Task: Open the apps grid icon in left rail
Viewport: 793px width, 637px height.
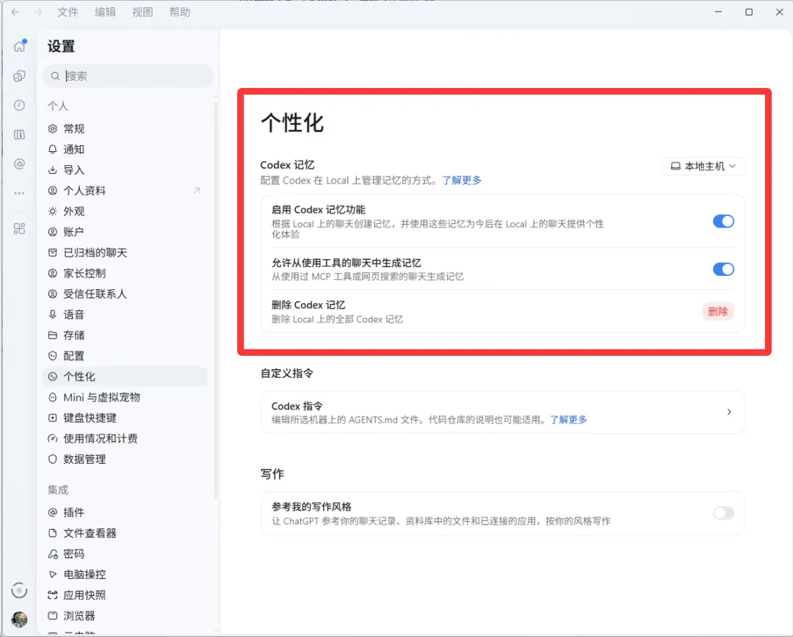Action: coord(19,228)
